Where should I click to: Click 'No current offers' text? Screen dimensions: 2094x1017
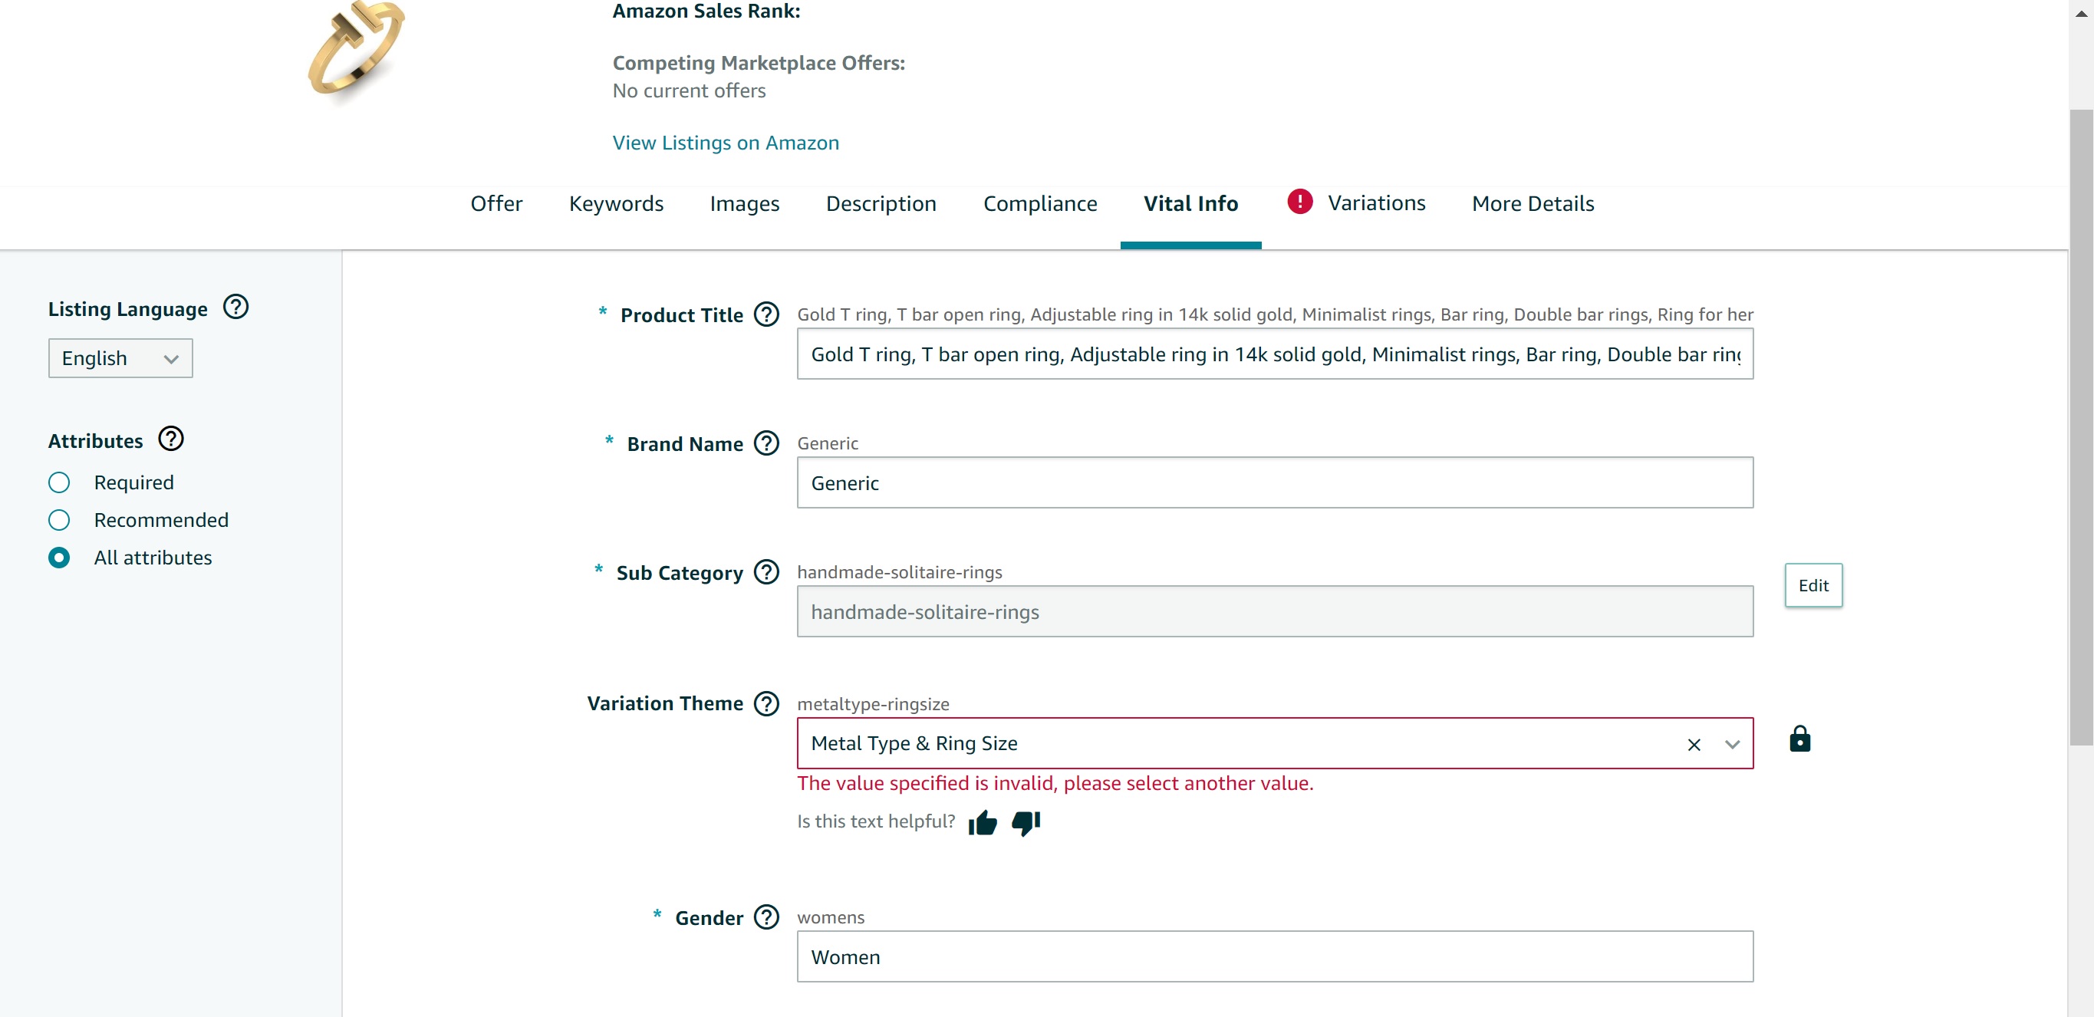pyautogui.click(x=690, y=91)
